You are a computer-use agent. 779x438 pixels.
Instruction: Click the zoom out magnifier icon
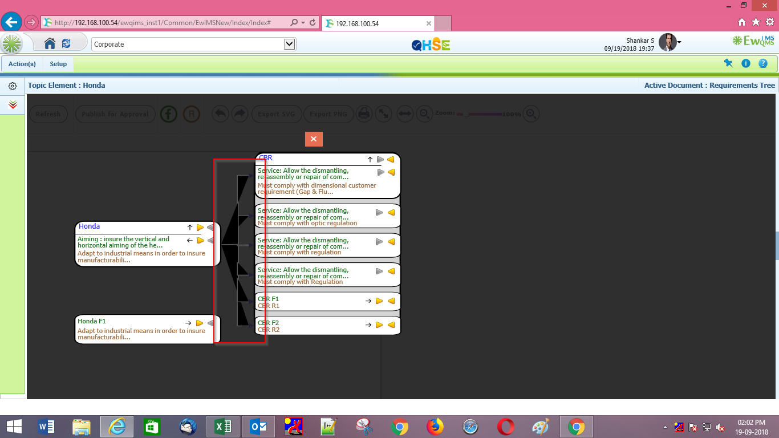[x=424, y=114]
